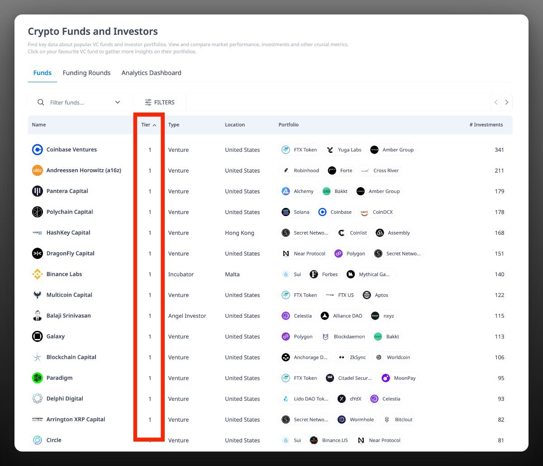543x466 pixels.
Task: Select the Alchemy portfolio chip
Action: tap(298, 191)
